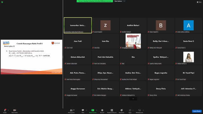Click the Leave Room button
Image resolution: width=203 pixels, height=114 pixels.
click(x=197, y=111)
